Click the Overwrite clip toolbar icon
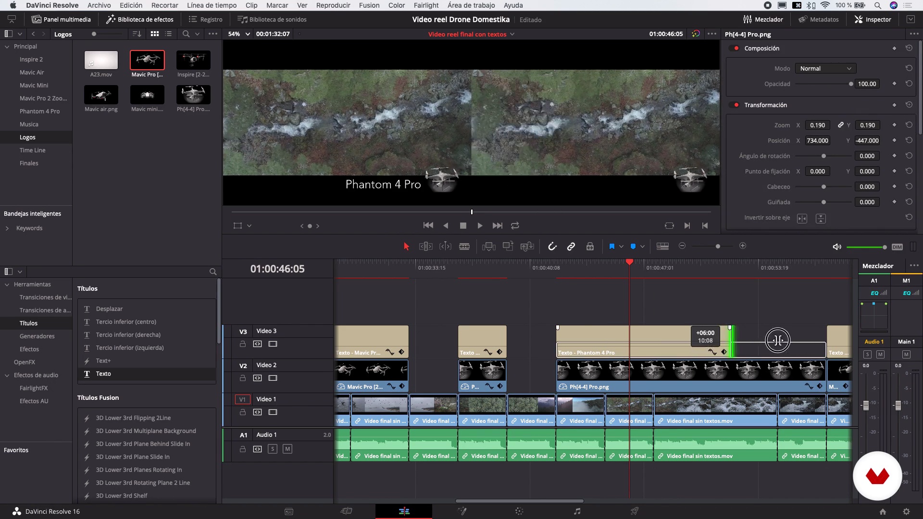This screenshot has width=923, height=519. 508,247
